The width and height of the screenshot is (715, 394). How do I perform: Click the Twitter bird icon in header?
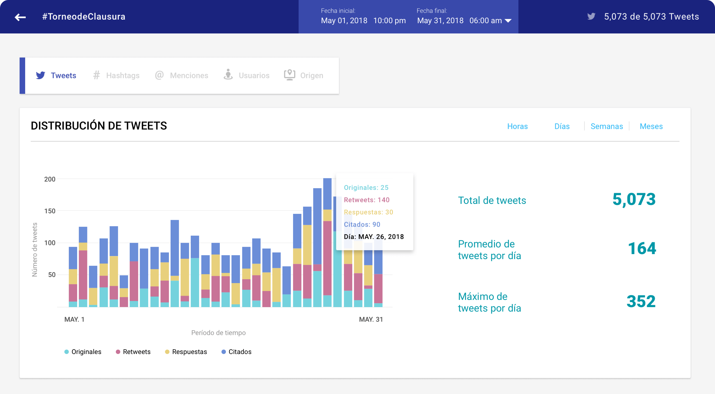pyautogui.click(x=591, y=17)
